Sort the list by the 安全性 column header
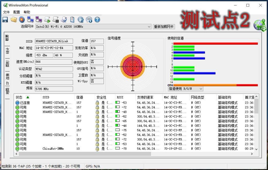268x170 pixels. [105, 97]
